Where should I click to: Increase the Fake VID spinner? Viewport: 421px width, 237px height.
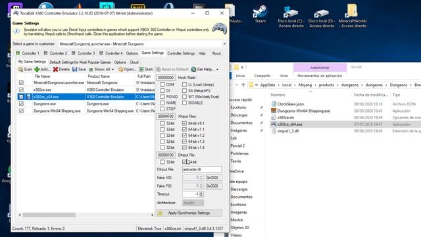click(x=201, y=176)
